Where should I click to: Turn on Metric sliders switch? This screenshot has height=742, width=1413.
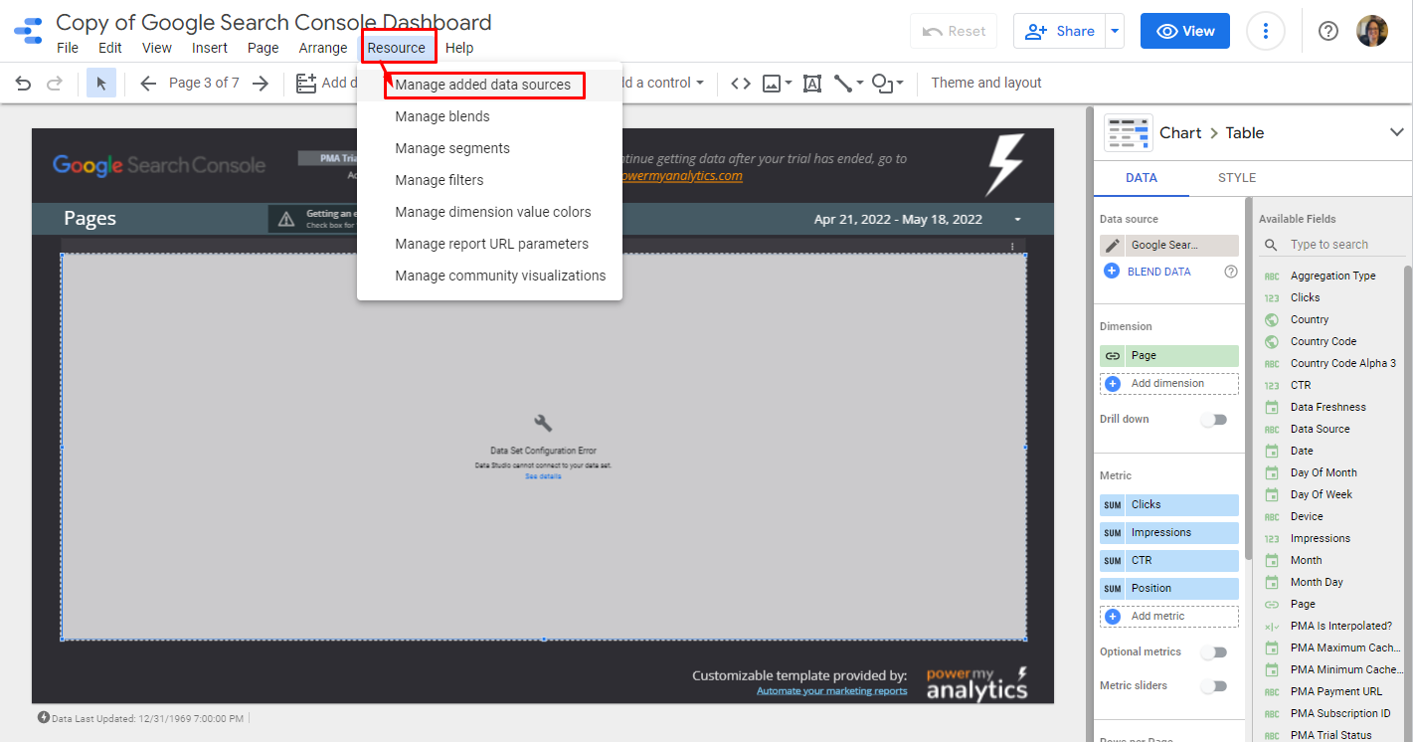(1213, 686)
